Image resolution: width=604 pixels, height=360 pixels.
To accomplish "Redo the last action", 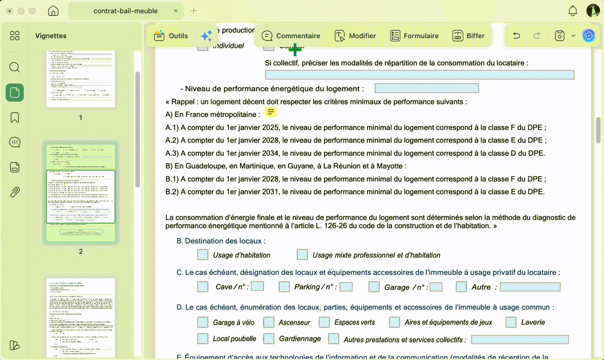I will click(537, 36).
